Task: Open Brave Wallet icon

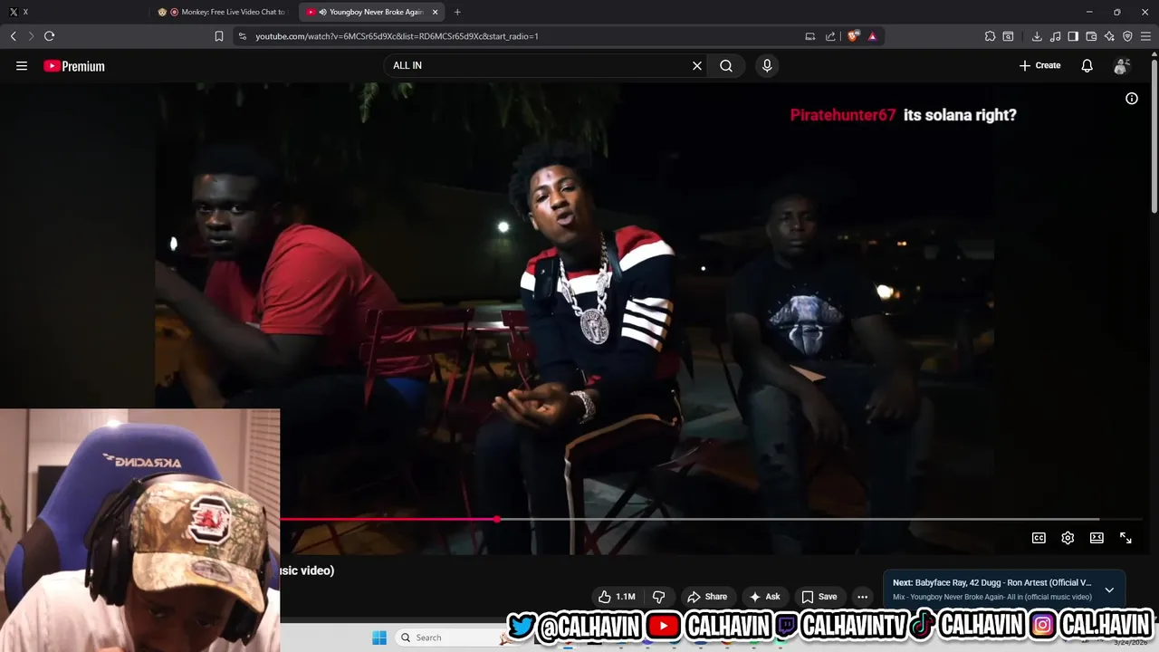Action: (x=1091, y=36)
